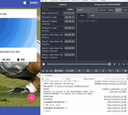Screen dimensions: 128x115
Task: Click the play button in the slider monitor
Action: [x=44, y=64]
